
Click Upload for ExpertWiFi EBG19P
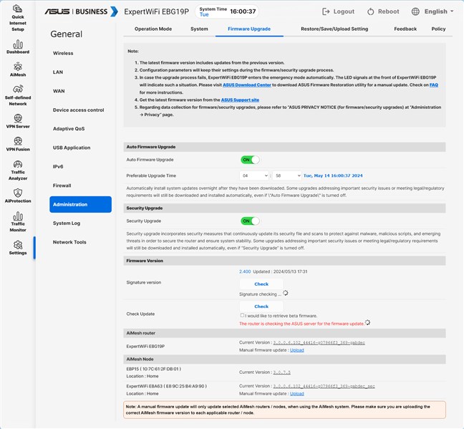[x=297, y=350]
